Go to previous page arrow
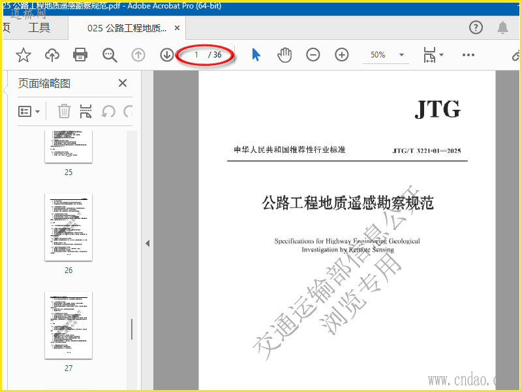 pos(138,55)
